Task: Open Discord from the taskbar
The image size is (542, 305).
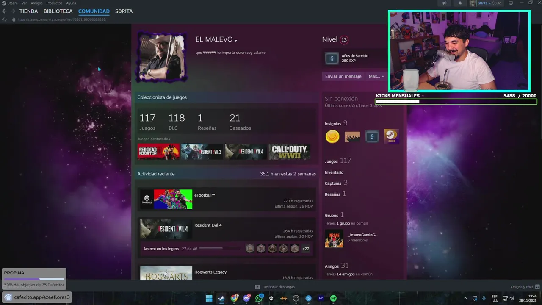Action: [x=246, y=298]
